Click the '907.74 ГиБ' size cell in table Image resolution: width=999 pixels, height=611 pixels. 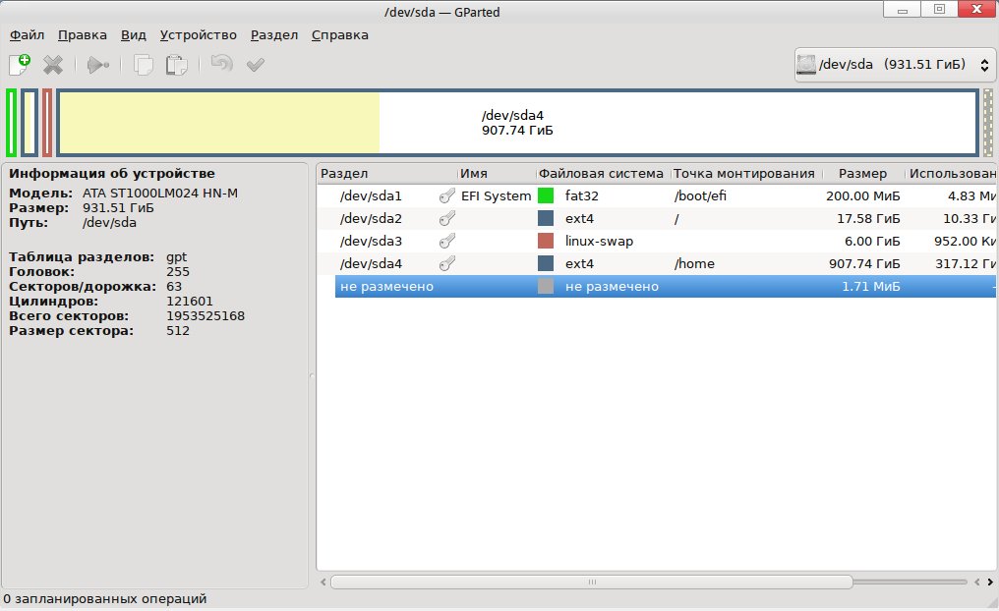(x=864, y=263)
